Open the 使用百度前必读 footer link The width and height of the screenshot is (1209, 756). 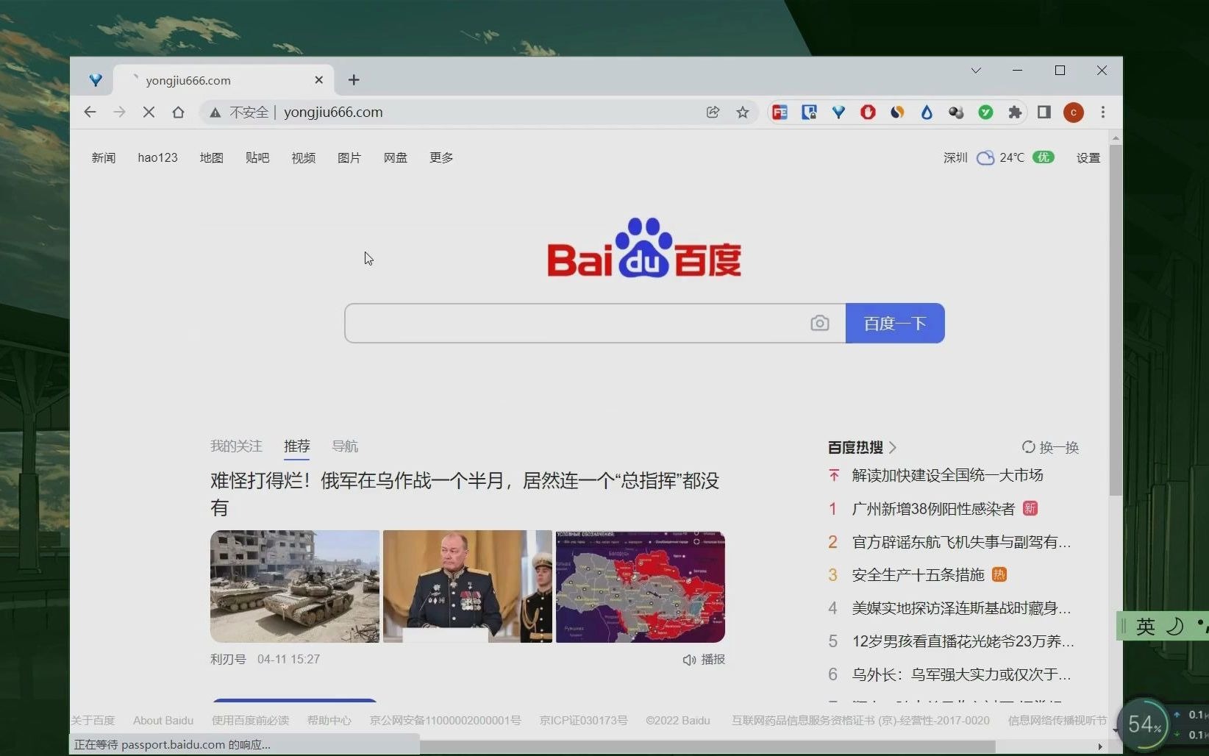click(250, 720)
